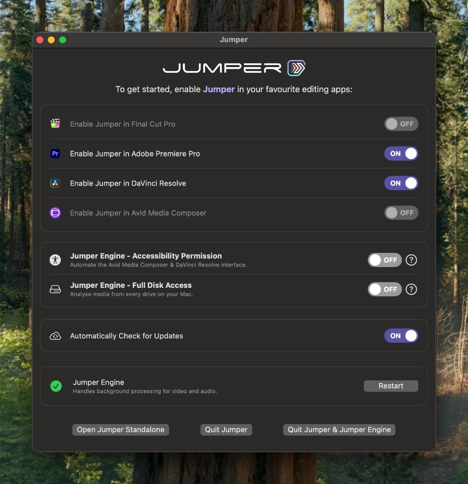This screenshot has width=468, height=484.
Task: Restart the Jumper Engine
Action: pos(391,386)
